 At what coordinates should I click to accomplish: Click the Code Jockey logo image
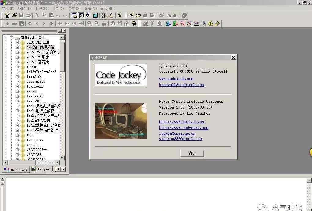121,75
